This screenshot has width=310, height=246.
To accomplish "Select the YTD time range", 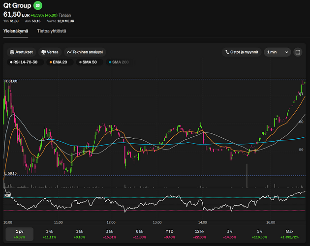I will [x=169, y=234].
